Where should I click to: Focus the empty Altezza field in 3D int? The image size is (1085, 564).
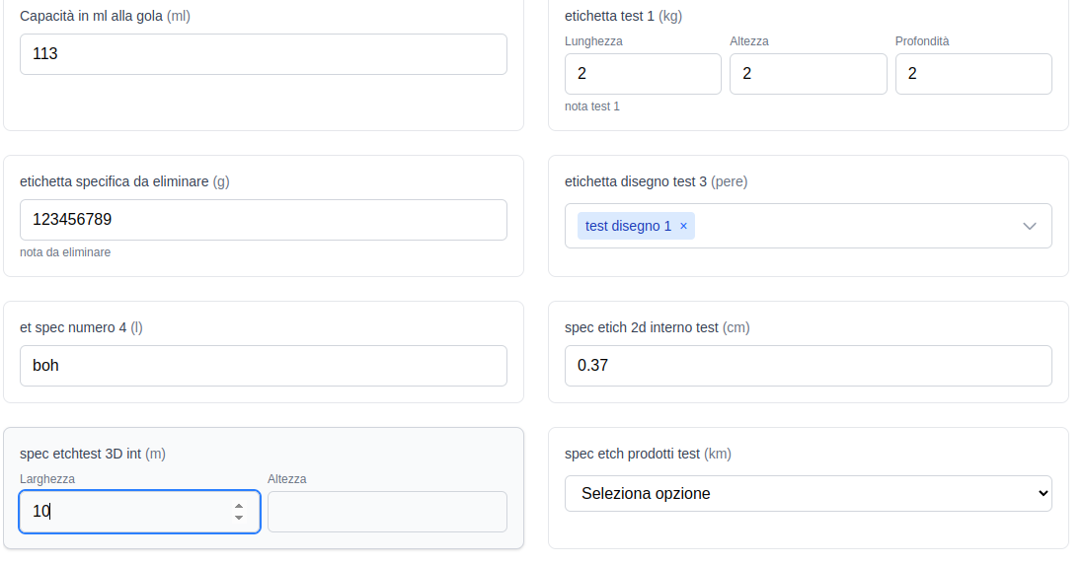click(x=387, y=512)
